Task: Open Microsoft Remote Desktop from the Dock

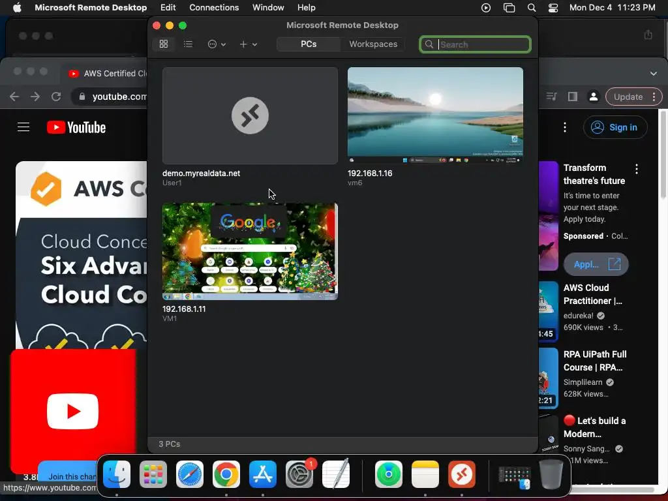Action: [462, 474]
